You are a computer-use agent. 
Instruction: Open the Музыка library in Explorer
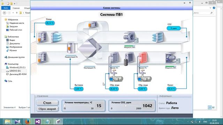[13, 50]
